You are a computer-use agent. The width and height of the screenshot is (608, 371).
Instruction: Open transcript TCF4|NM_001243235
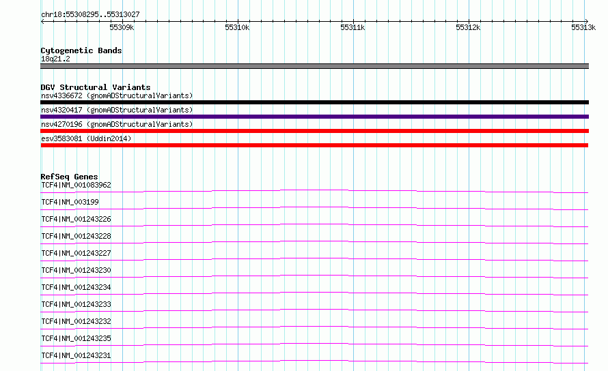pos(76,338)
